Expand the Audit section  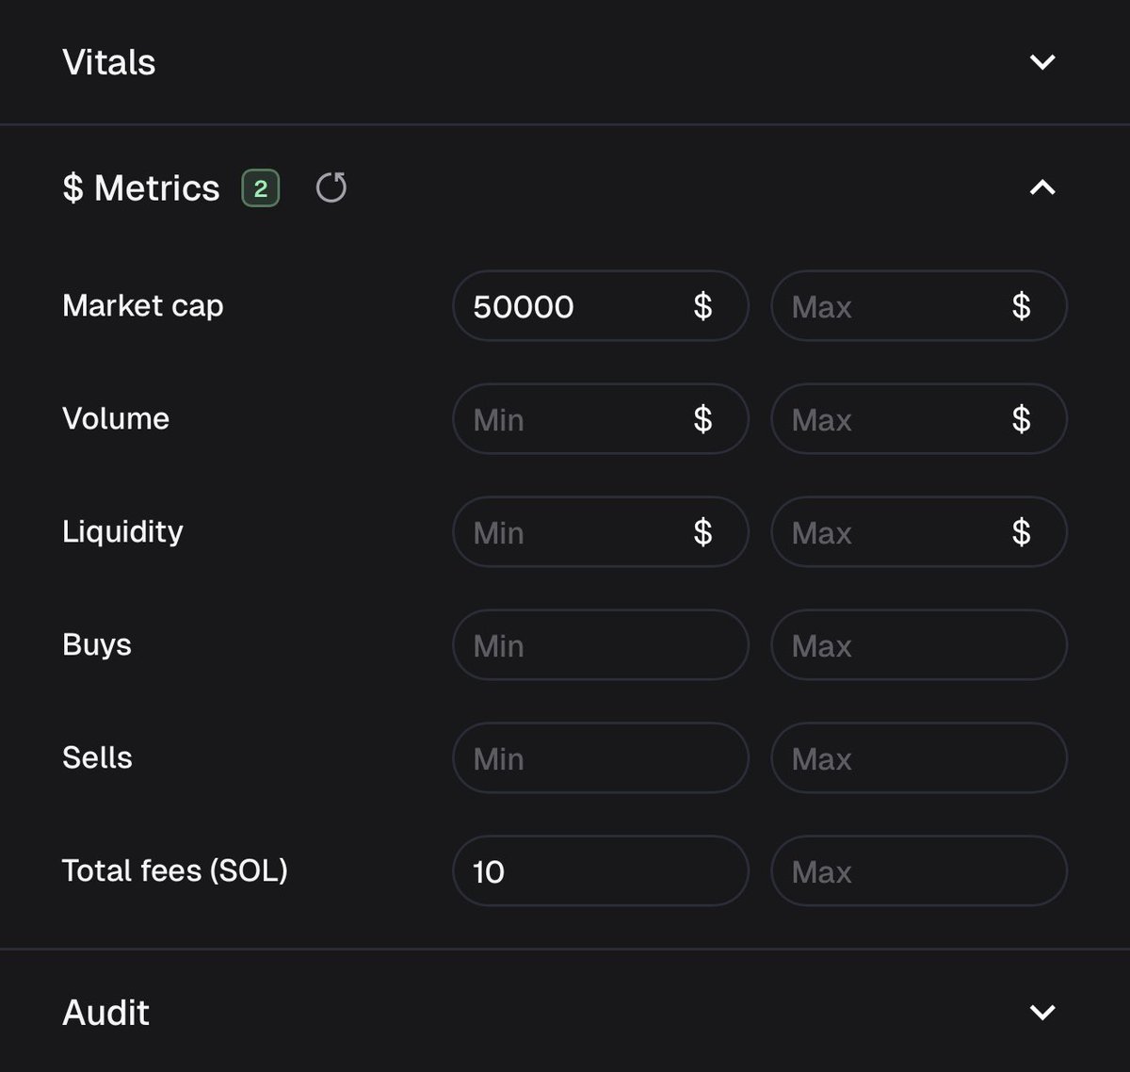[1041, 1013]
